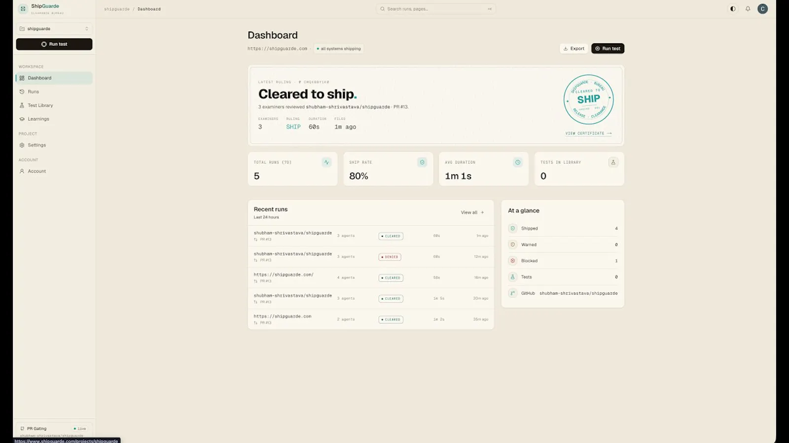Focus the Search runs, pages field
Viewport: 789px width, 443px height.
[x=436, y=9]
